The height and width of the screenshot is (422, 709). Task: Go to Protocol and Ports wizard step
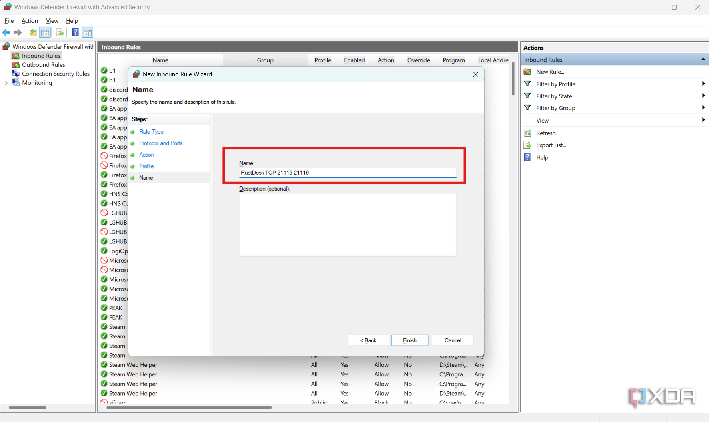coord(161,143)
